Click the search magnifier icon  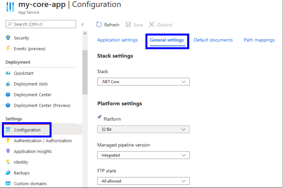tap(10, 24)
